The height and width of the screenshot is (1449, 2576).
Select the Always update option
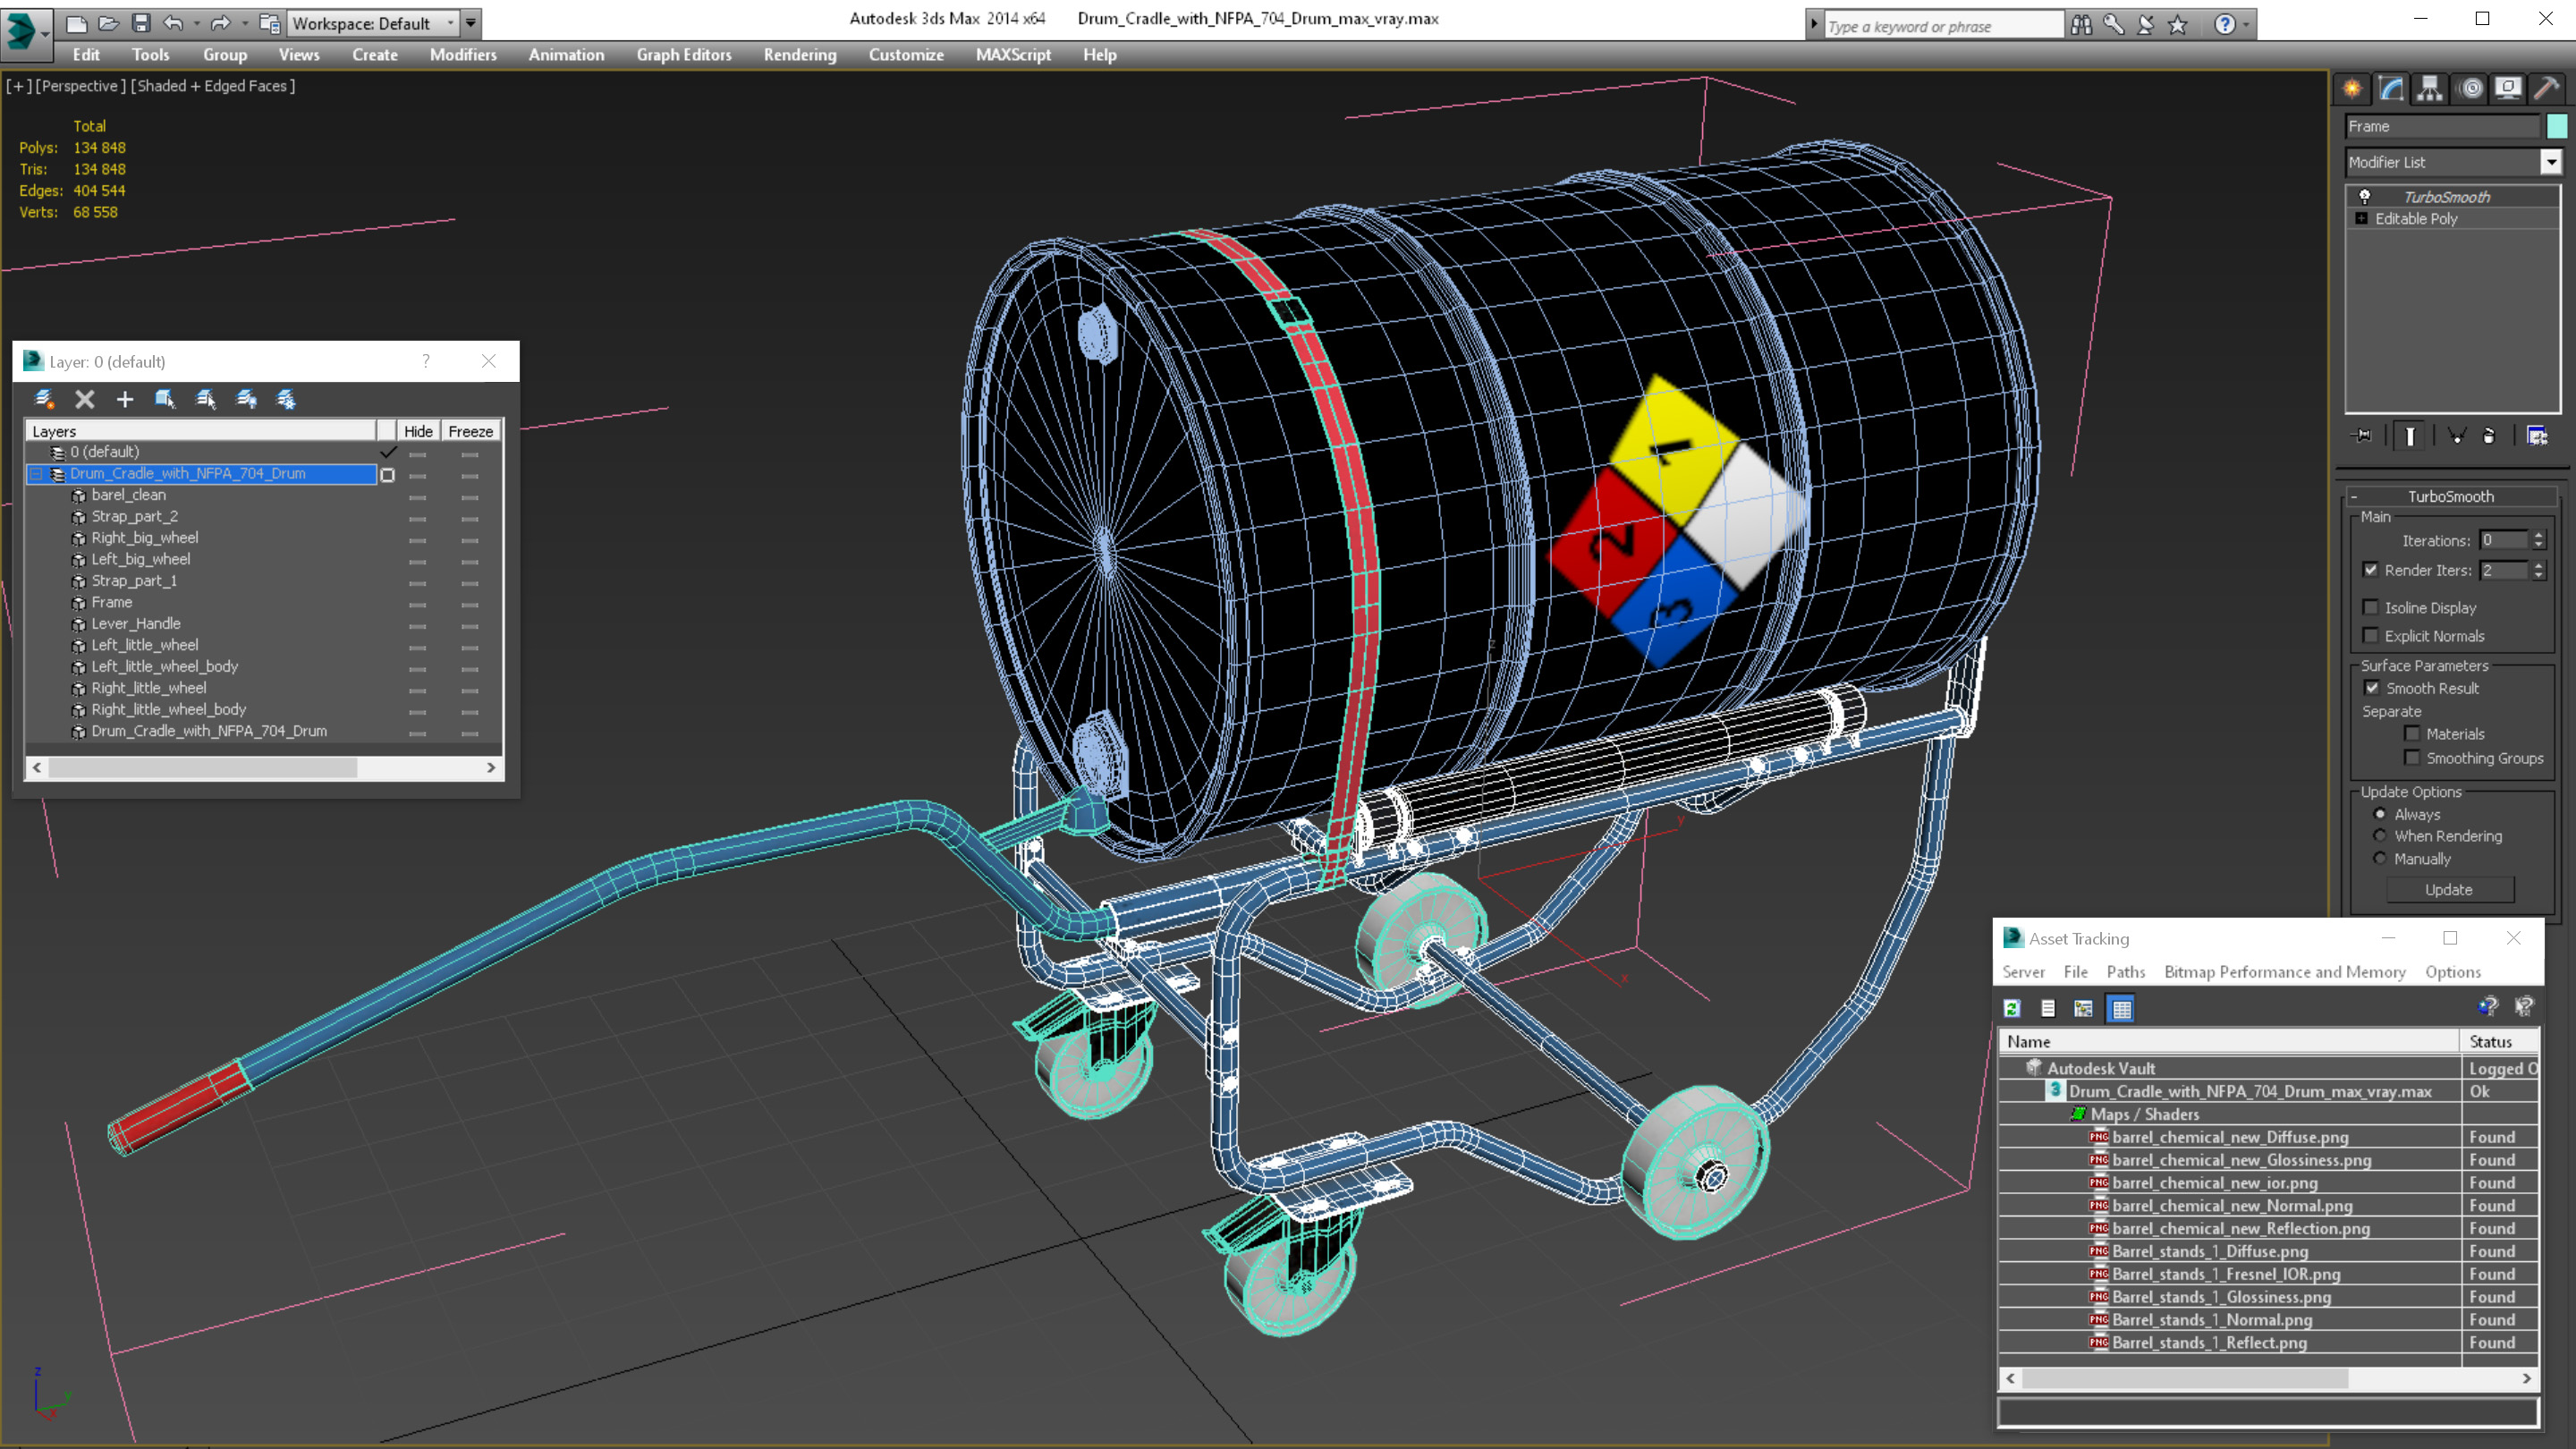2380,814
